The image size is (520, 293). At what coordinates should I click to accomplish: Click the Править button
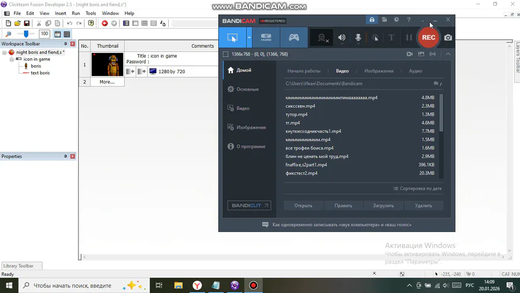343,205
